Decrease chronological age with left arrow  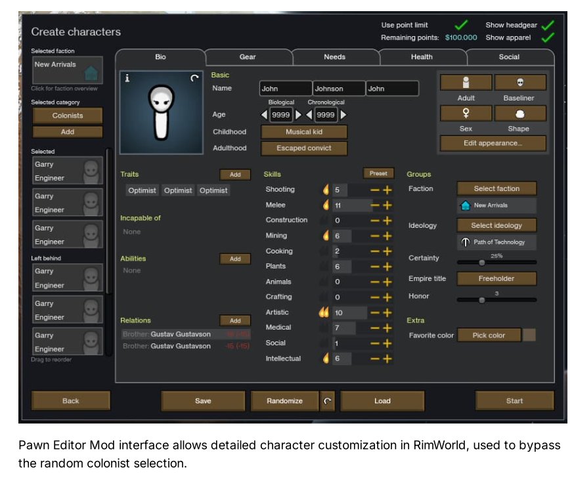tap(309, 115)
